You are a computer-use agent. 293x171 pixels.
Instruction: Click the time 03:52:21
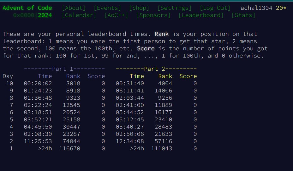coord(38,120)
